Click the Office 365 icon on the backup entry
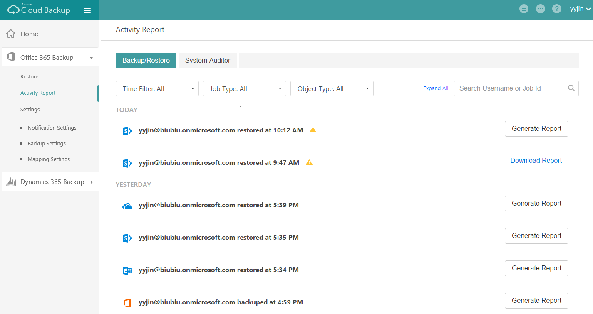593x314 pixels. tap(127, 302)
